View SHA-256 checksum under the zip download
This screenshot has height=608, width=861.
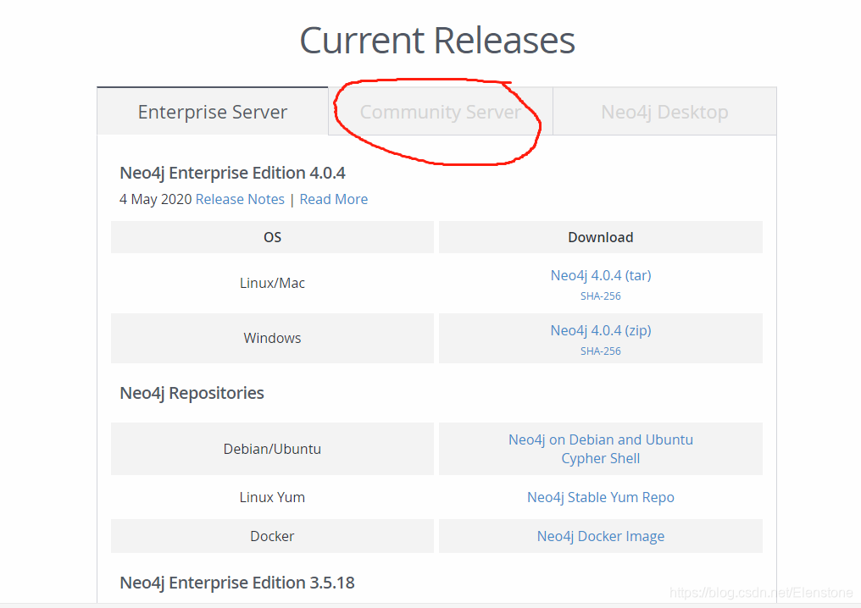coord(601,351)
